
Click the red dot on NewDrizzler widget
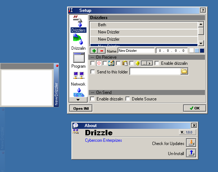[57, 66]
